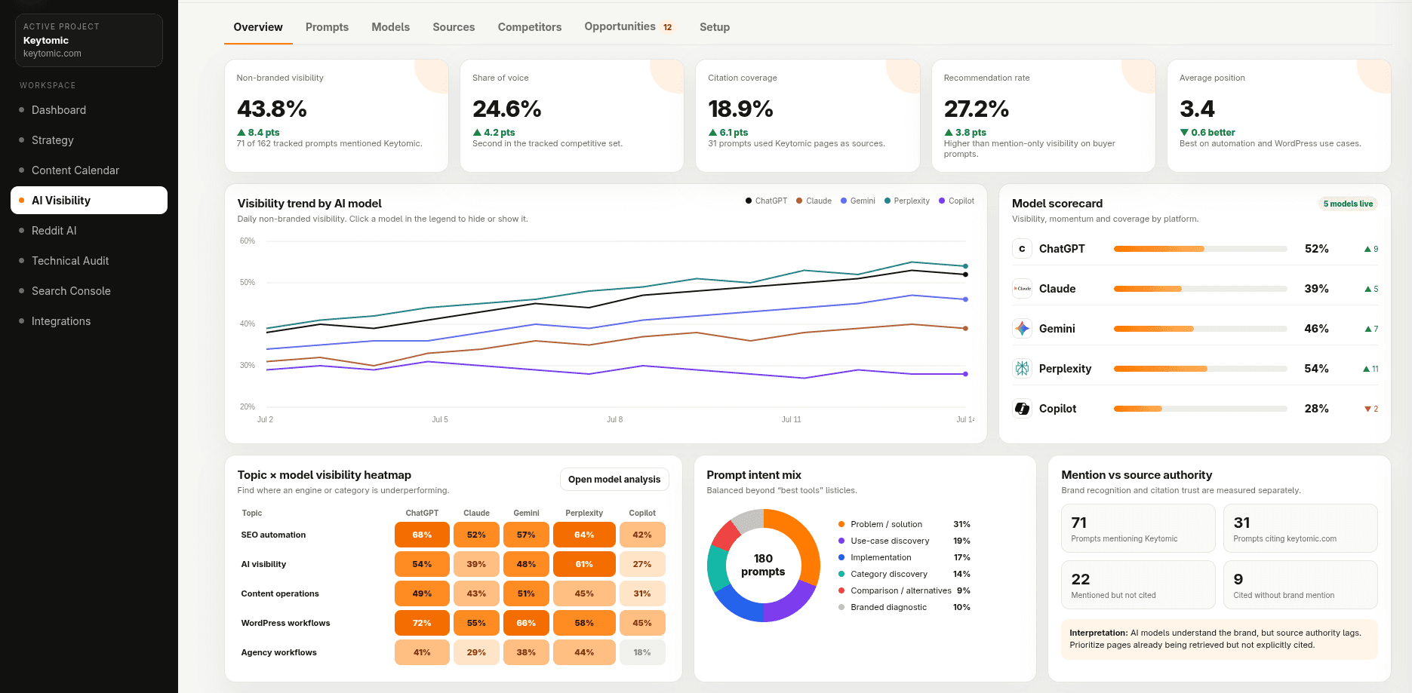This screenshot has height=693, width=1412.
Task: Click Branded diagnostic legend entry
Action: pos(904,607)
